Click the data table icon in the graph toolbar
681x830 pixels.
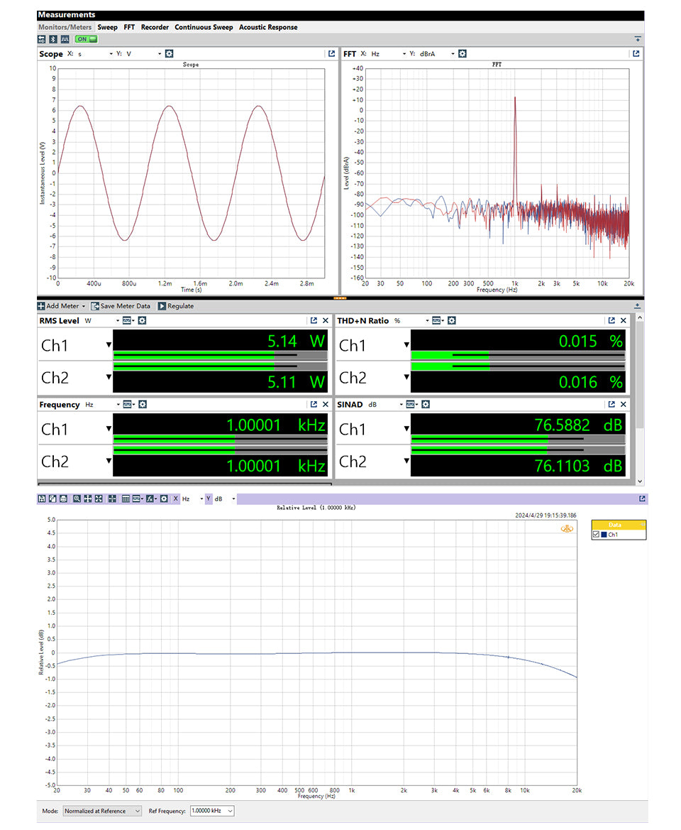[x=126, y=499]
